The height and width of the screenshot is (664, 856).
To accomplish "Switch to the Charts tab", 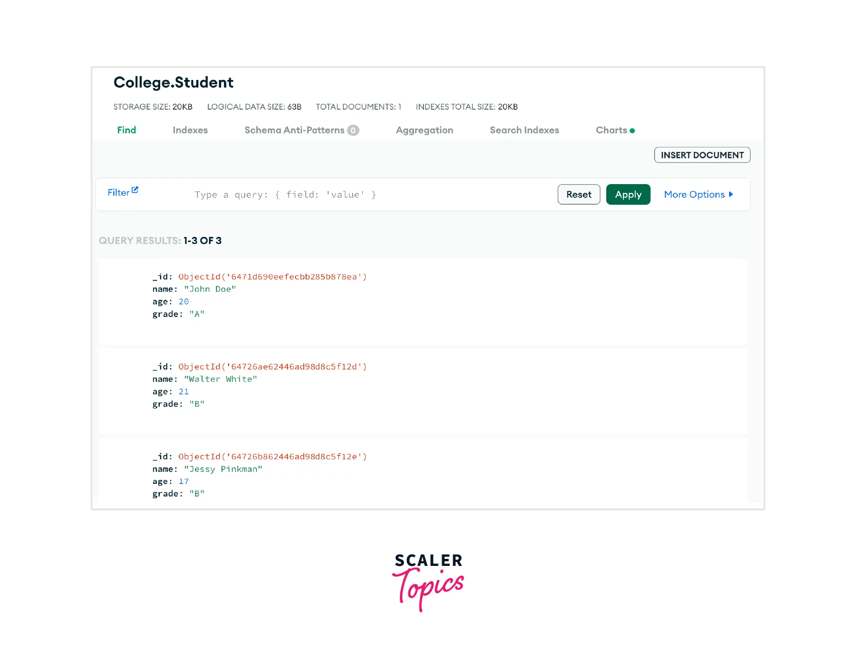I will (611, 130).
